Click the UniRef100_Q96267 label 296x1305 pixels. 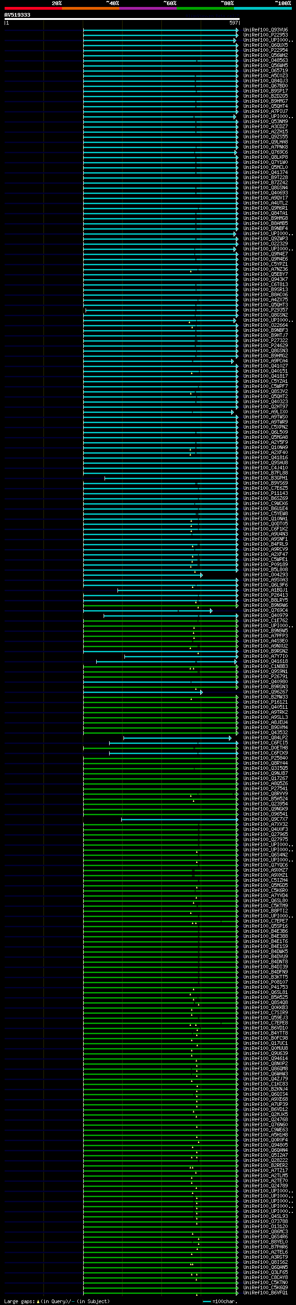265,692
